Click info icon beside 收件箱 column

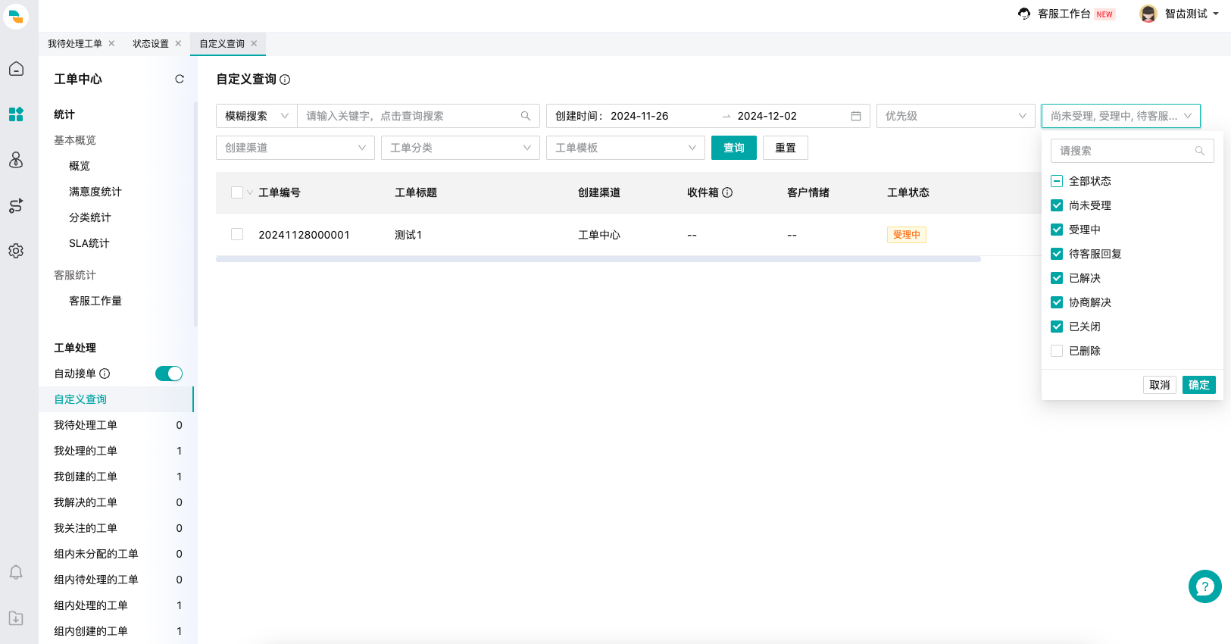[x=727, y=192]
